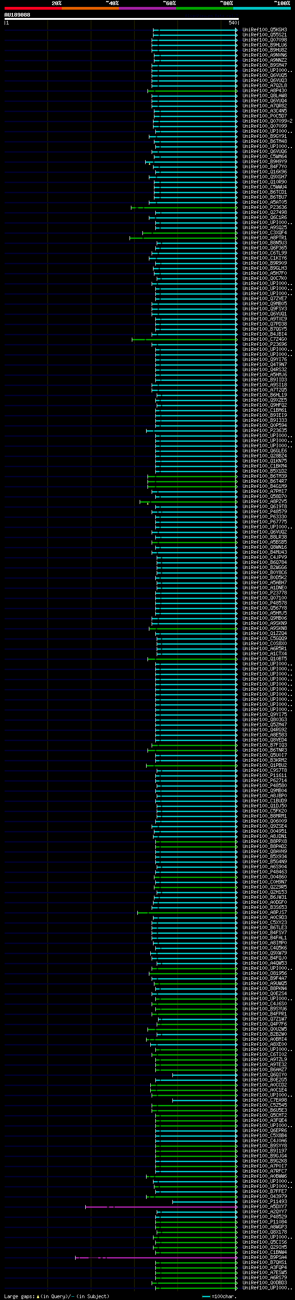This screenshot has width=295, height=1300.
Task: Click the UniRef100_P11084 label
Action: coord(265,1222)
